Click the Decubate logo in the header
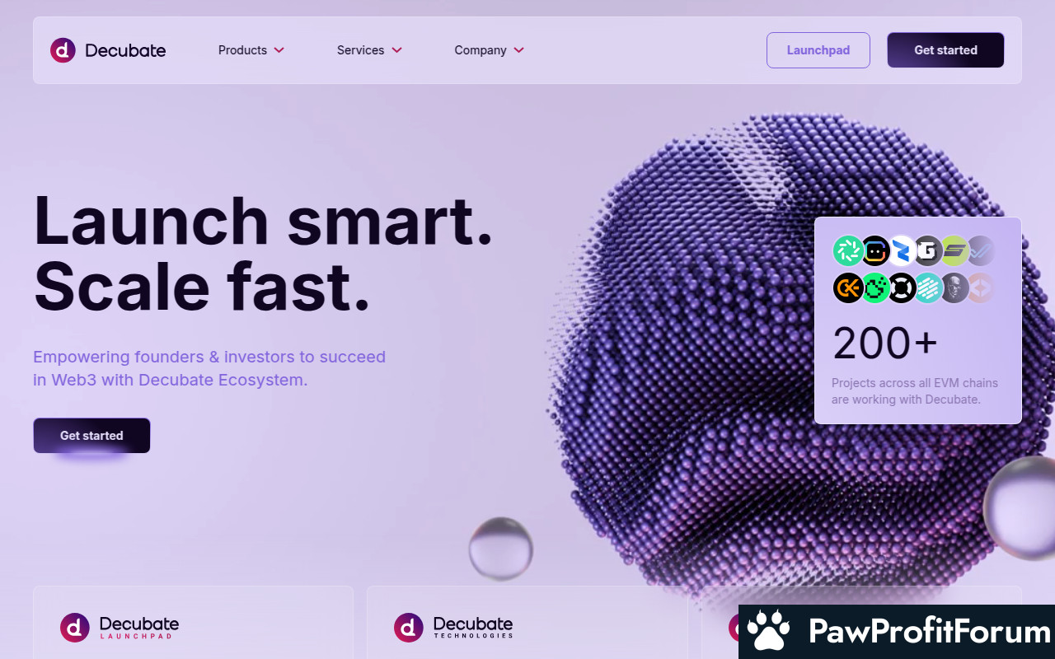This screenshot has width=1055, height=659. click(108, 50)
